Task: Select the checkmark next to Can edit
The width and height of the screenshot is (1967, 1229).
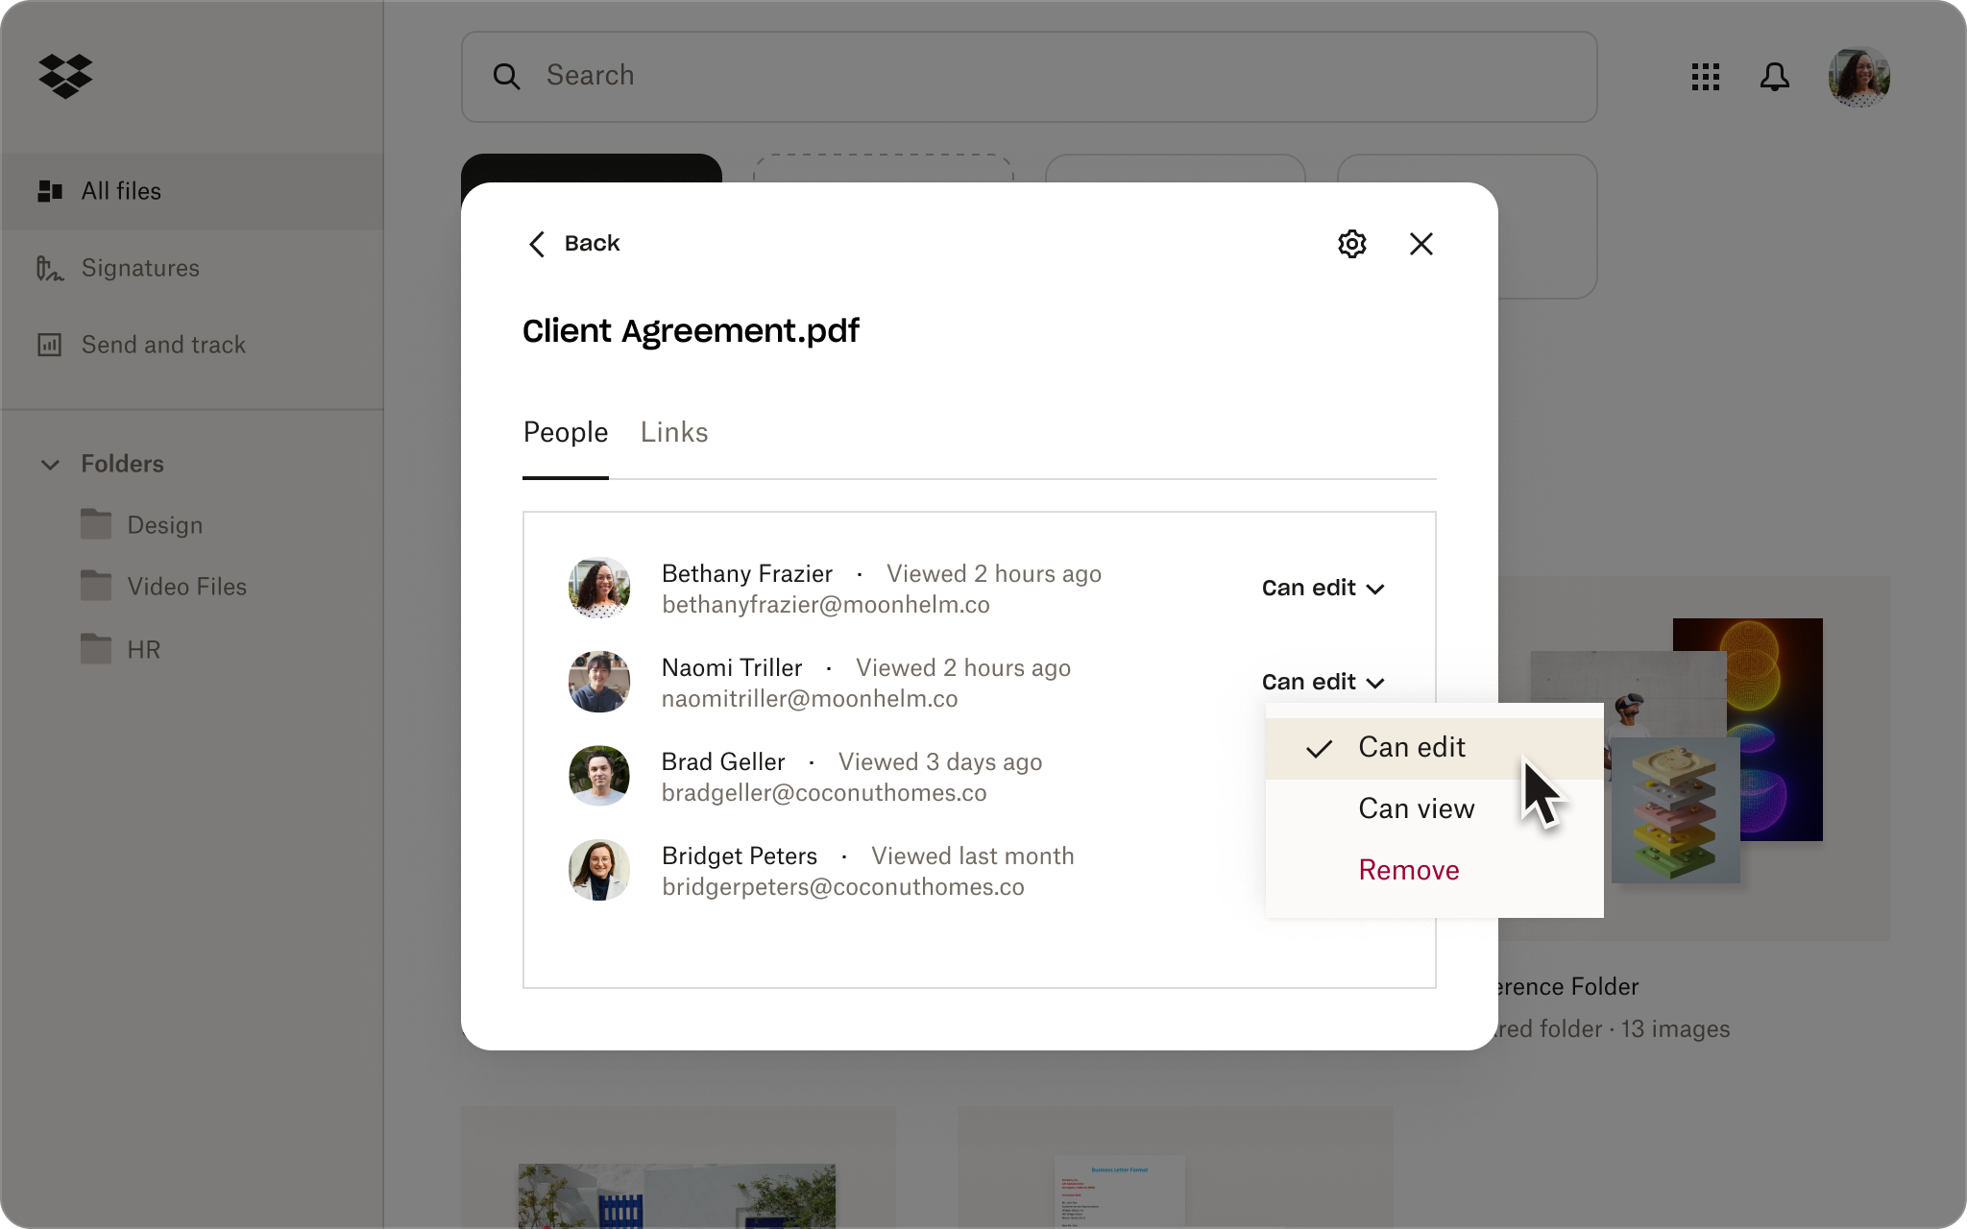Action: pyautogui.click(x=1317, y=748)
